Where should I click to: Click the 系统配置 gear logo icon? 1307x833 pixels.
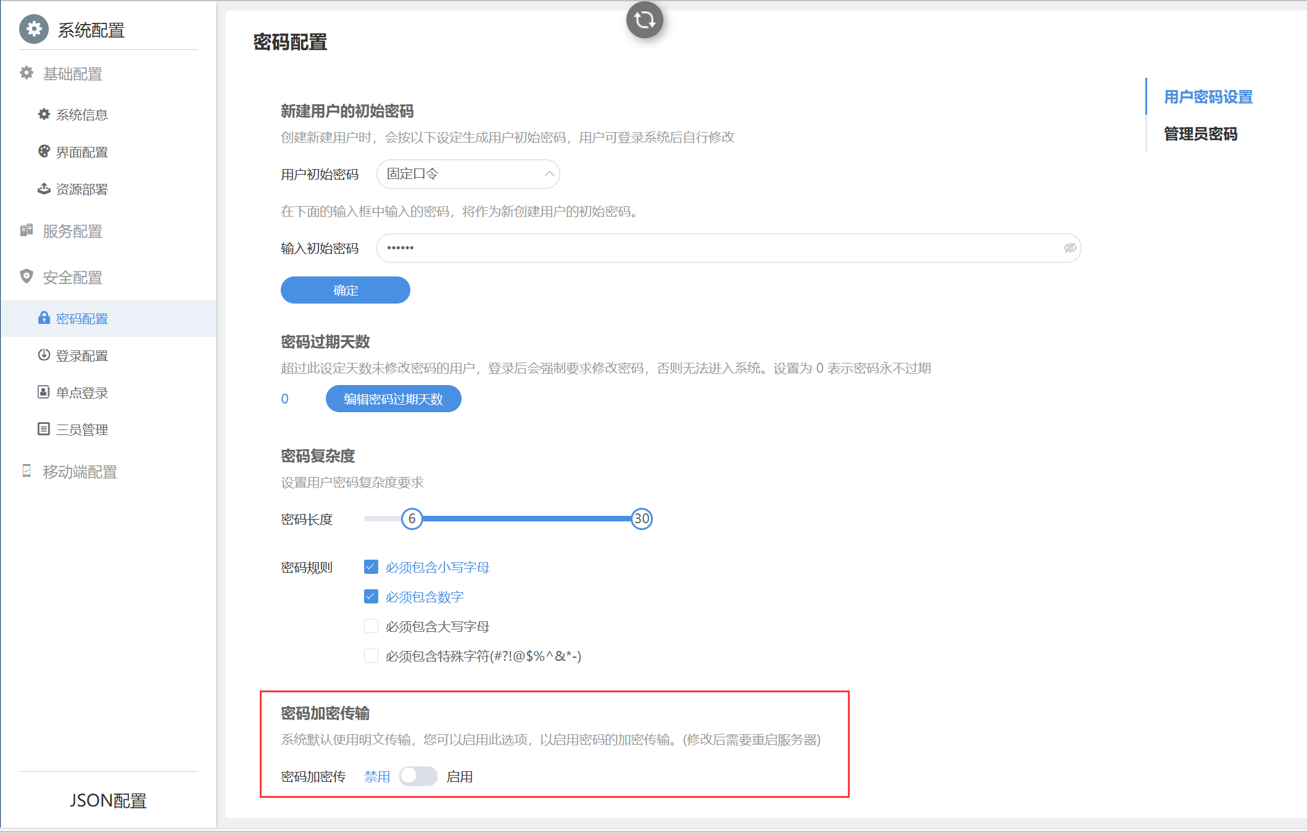(34, 29)
